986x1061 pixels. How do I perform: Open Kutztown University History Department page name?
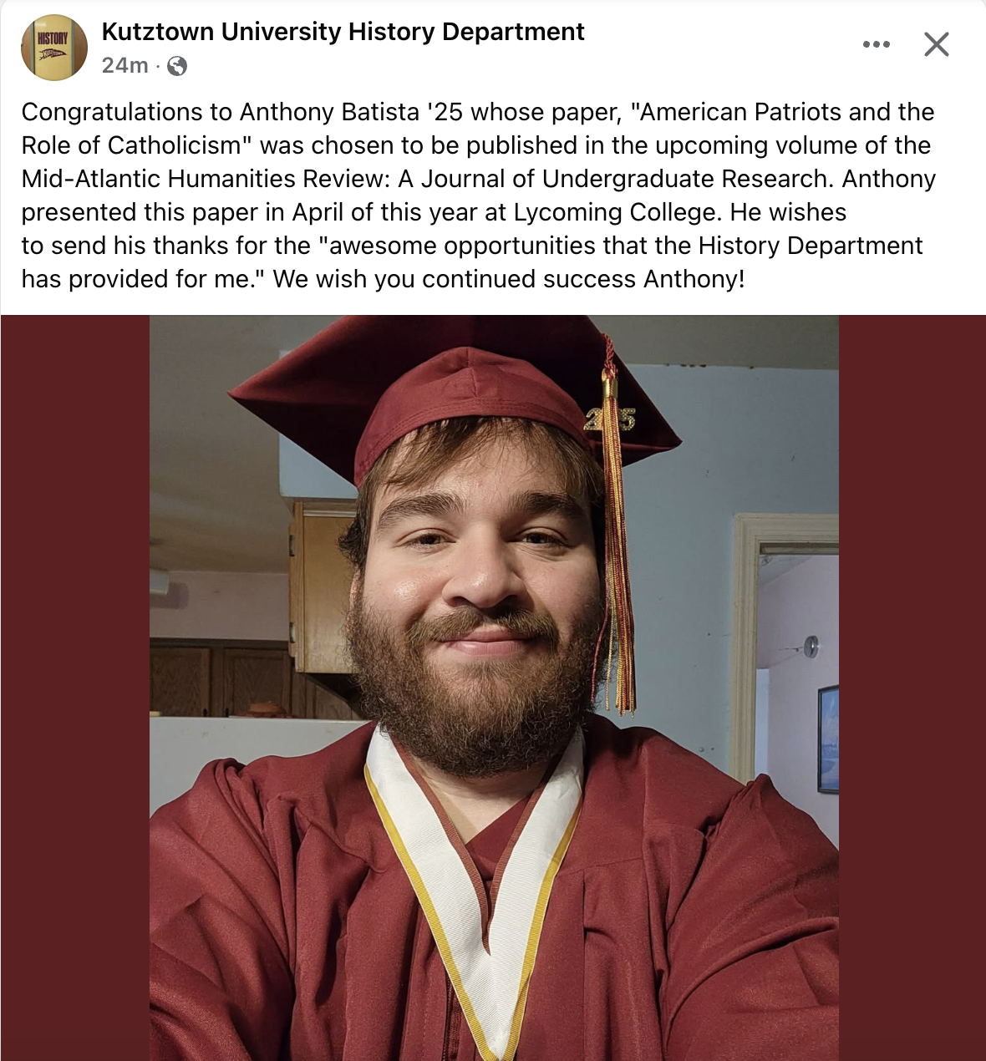point(343,32)
